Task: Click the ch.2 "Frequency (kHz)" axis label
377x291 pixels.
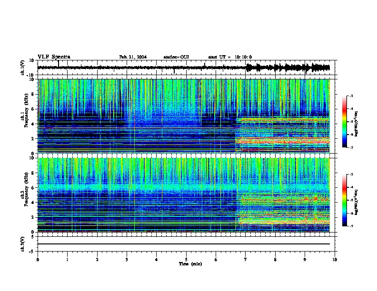Action: point(26,189)
